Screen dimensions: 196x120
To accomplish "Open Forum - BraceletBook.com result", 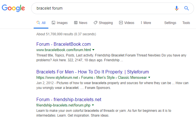I will (64, 44).
